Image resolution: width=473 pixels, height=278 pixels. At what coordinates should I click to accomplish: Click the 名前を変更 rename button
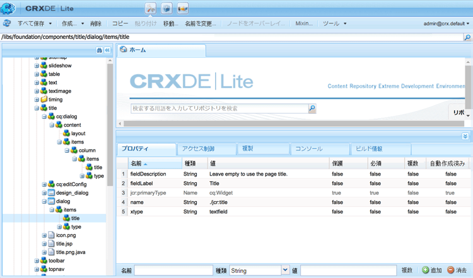tap(201, 23)
